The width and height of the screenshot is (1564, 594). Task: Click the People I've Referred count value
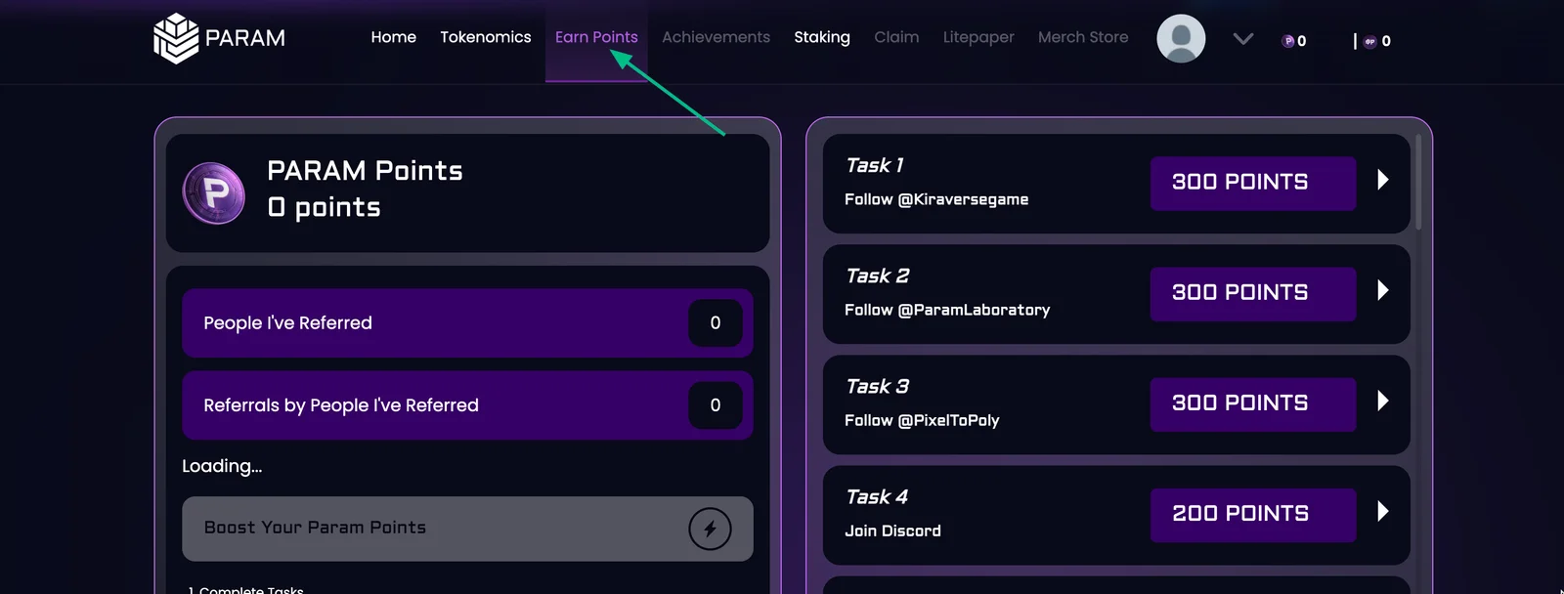(x=716, y=323)
